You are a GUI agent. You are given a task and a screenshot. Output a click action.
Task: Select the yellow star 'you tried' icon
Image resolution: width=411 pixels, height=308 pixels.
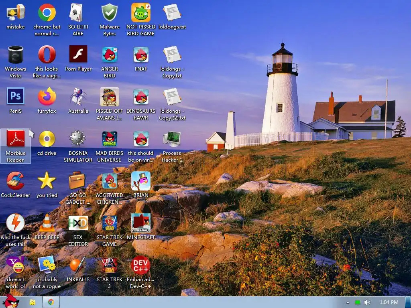tap(47, 181)
